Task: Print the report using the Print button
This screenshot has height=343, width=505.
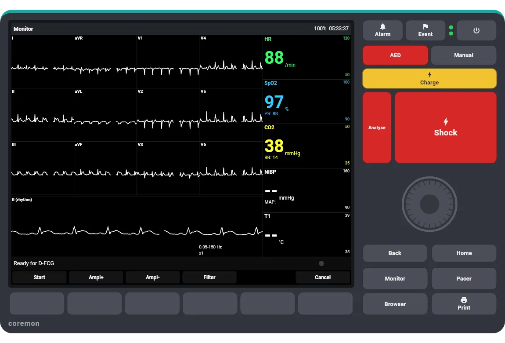Action: point(464,304)
